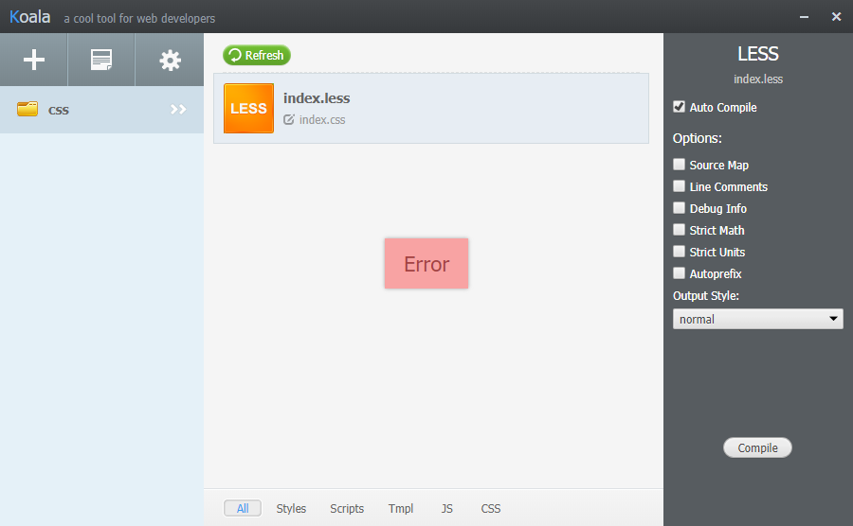Click the orange LESS file icon
The height and width of the screenshot is (526, 853).
248,108
